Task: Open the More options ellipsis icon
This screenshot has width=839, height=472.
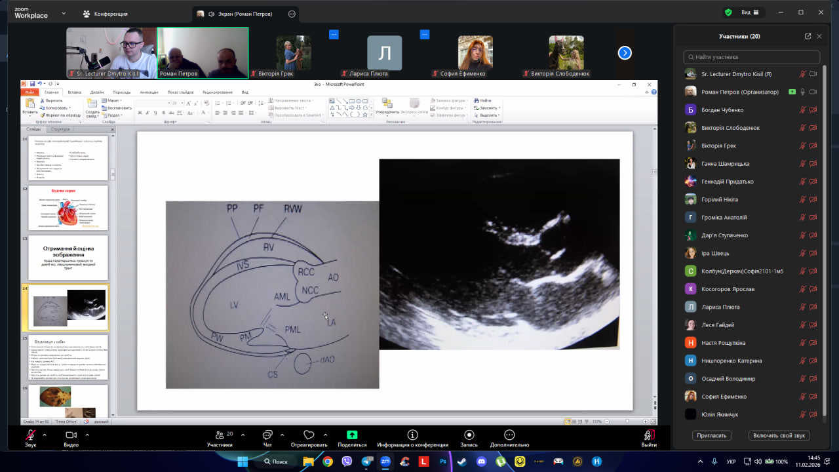Action: (x=509, y=435)
